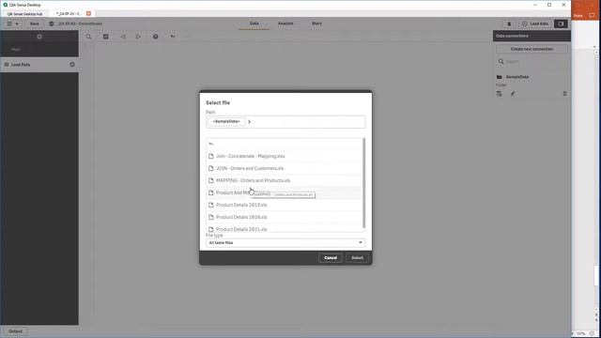
Task: Open the navigation menu dropdown
Action: 12,23
